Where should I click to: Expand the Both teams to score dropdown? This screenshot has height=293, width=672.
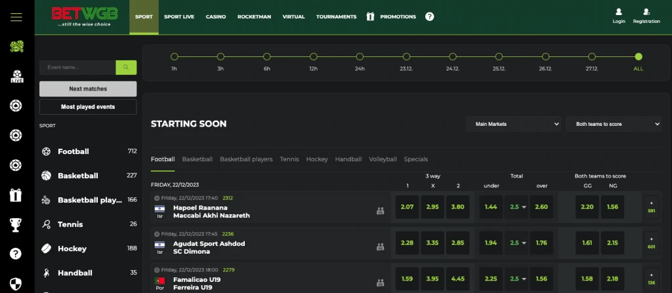(x=614, y=124)
